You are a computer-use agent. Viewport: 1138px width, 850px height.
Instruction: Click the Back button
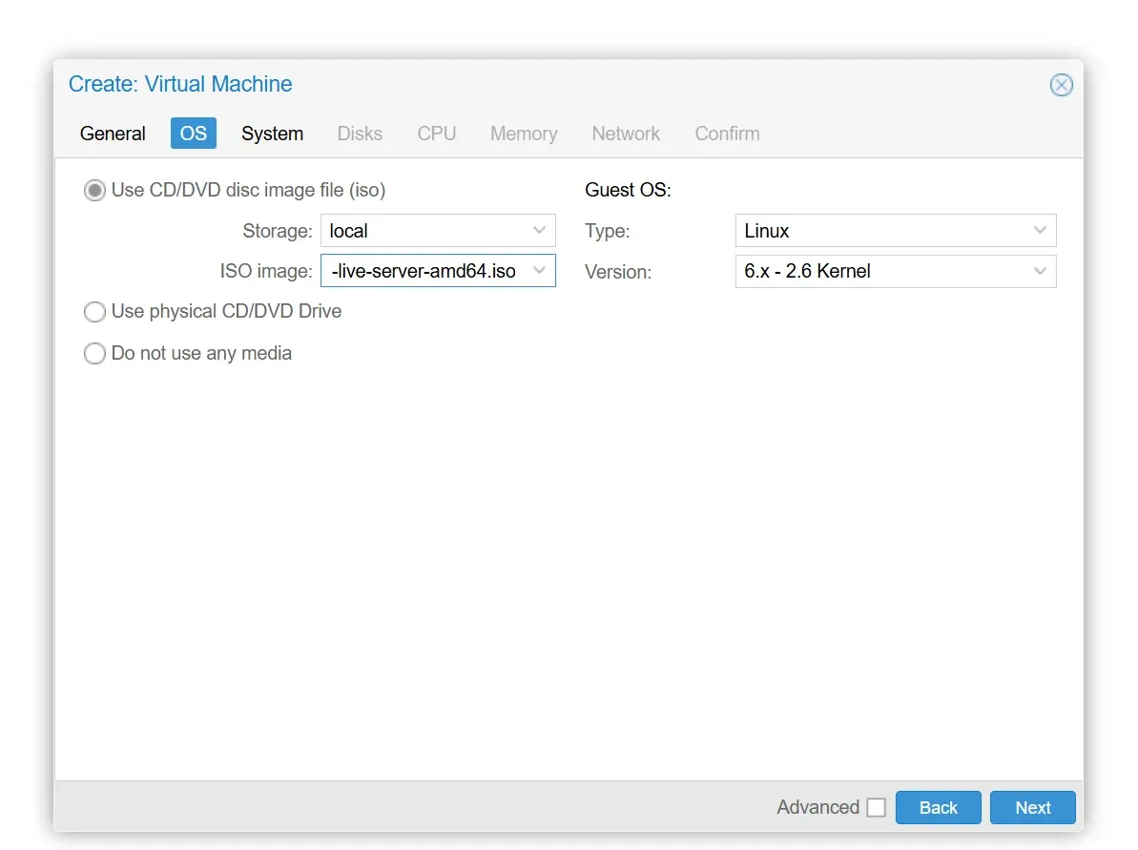coord(938,807)
